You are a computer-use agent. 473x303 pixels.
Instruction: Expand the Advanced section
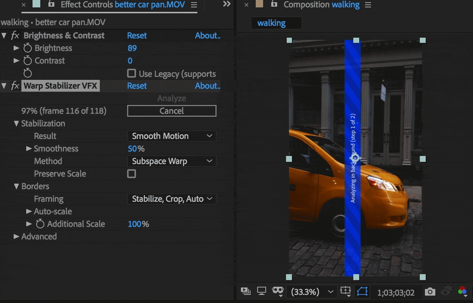(16, 236)
